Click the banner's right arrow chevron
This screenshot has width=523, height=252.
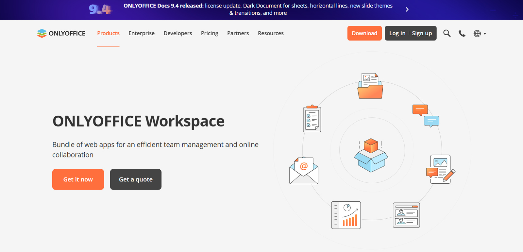[x=407, y=9]
